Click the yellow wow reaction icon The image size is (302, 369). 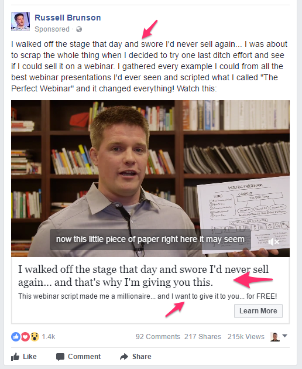tap(35, 337)
